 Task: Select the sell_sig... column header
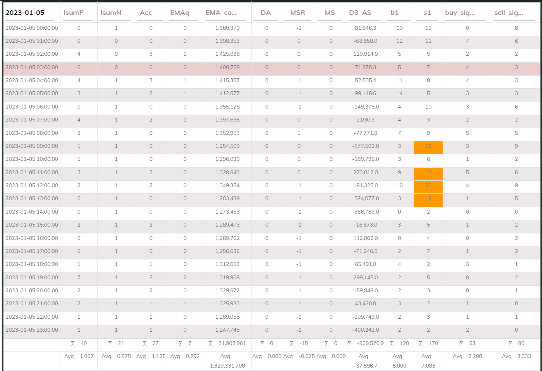509,13
